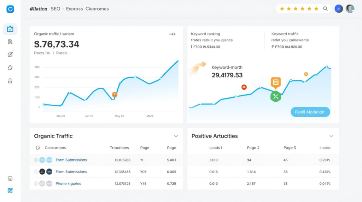Click the value 12.335486
The image size is (362, 202).
[122, 172]
